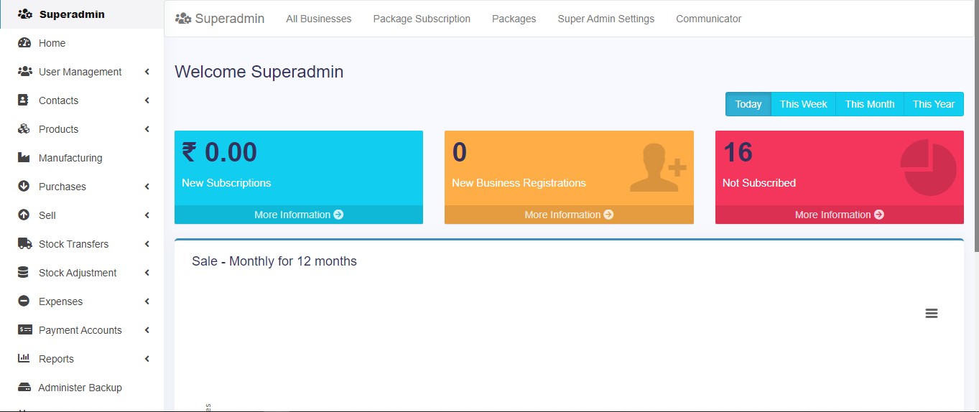This screenshot has height=412, width=979.
Task: Expand the User Management submenu arrow
Action: [x=147, y=72]
